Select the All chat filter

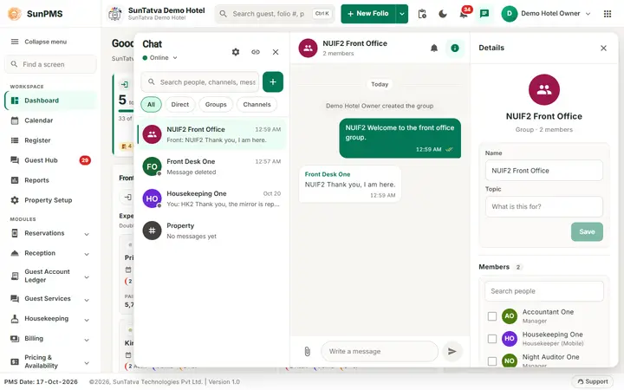coord(151,105)
